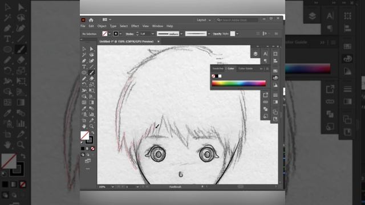The width and height of the screenshot is (365, 205).
Task: Open control bar fill color dropdown
Action: [109, 34]
